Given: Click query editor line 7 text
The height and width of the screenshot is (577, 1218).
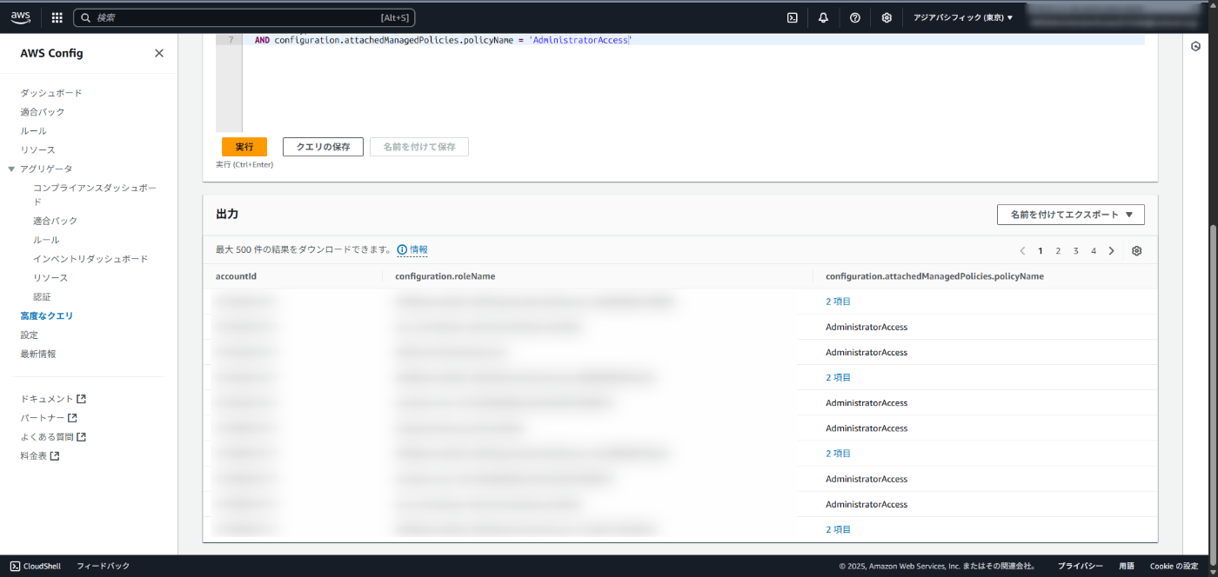Looking at the screenshot, I should pos(443,40).
